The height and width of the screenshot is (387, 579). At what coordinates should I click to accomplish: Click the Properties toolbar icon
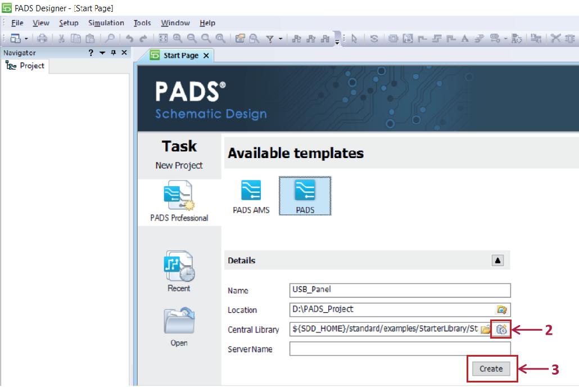[240, 38]
